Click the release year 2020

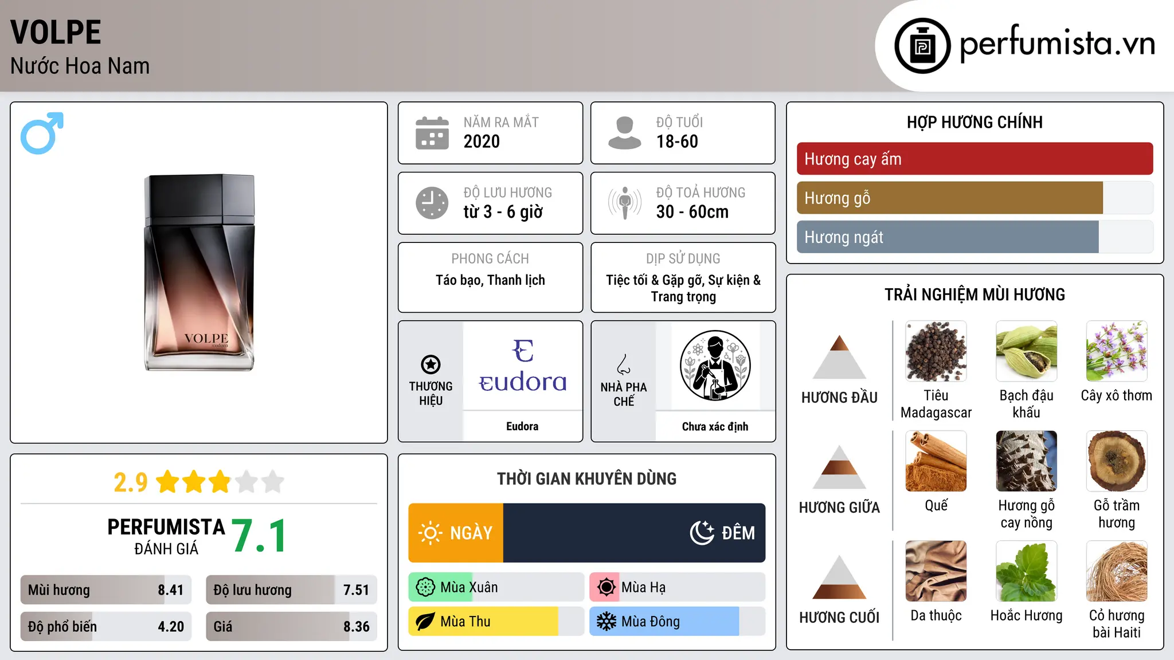click(482, 142)
